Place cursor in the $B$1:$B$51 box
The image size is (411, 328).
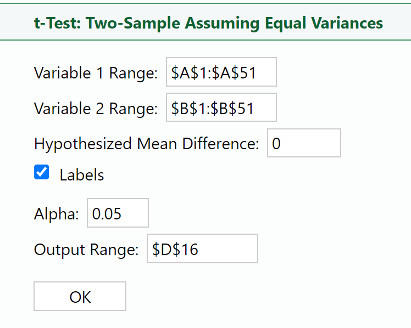[221, 108]
